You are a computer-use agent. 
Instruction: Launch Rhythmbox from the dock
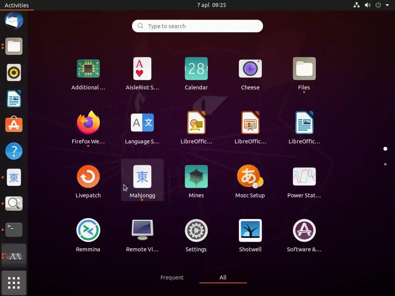[14, 73]
